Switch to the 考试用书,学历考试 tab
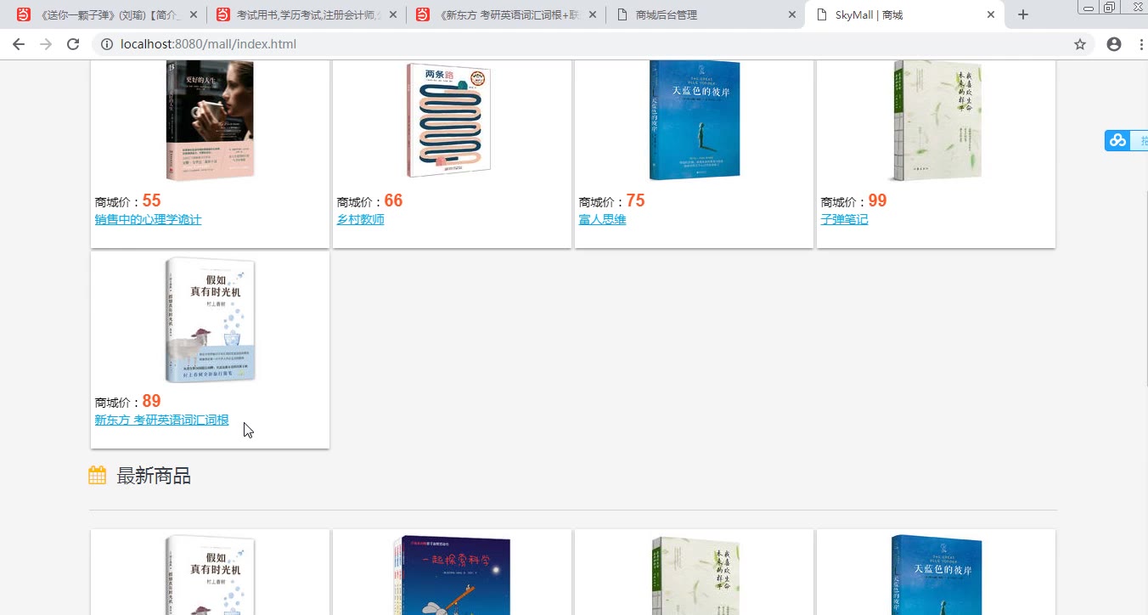The height and width of the screenshot is (615, 1148). tap(307, 14)
